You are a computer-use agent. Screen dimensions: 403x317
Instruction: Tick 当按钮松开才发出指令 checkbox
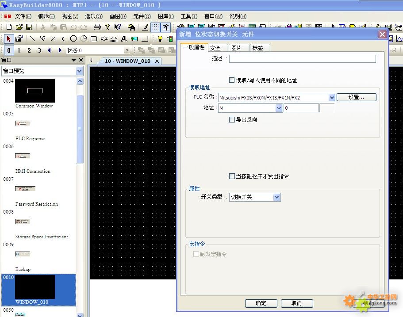click(231, 176)
